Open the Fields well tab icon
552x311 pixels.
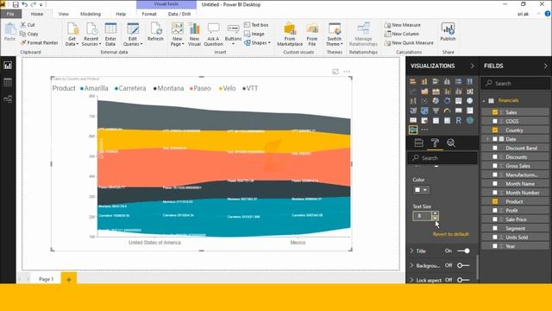(x=418, y=143)
